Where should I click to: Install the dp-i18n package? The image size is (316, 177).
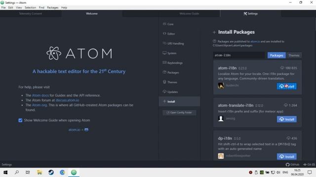click(286, 156)
